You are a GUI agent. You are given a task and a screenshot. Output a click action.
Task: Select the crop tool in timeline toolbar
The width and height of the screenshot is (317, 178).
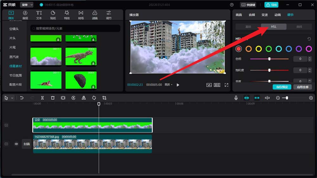tap(104, 98)
